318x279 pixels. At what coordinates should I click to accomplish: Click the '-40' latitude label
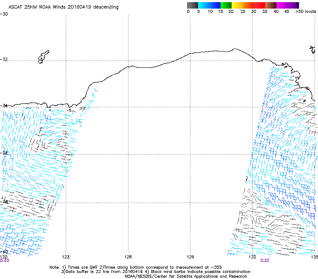tap(4, 252)
